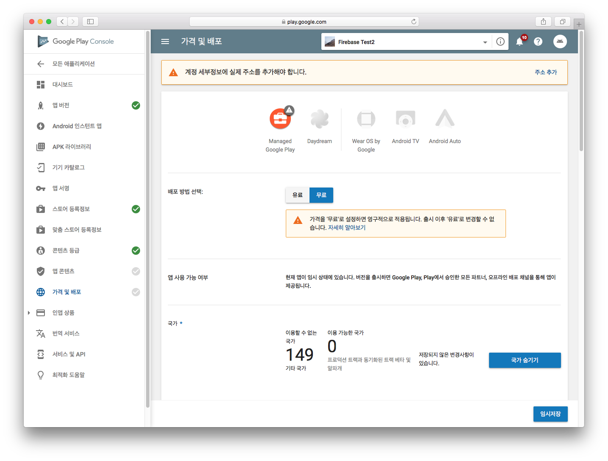Click the APK 라이브러리 icon

(41, 147)
